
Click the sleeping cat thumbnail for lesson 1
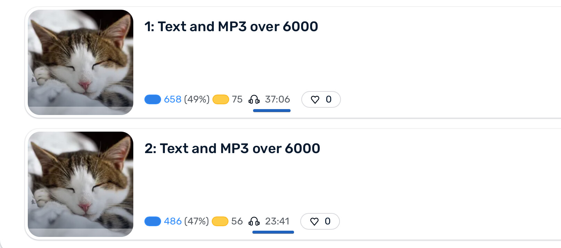click(x=81, y=62)
